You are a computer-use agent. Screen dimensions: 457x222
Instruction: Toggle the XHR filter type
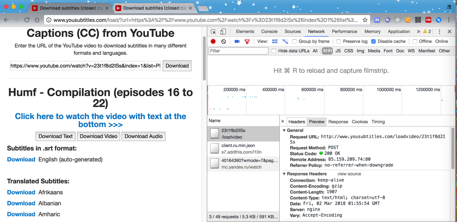[327, 51]
